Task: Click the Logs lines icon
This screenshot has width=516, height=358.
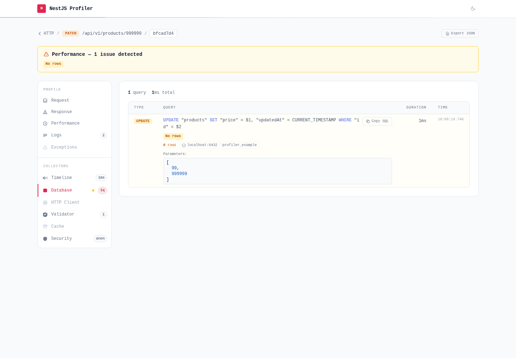Action: (x=45, y=135)
